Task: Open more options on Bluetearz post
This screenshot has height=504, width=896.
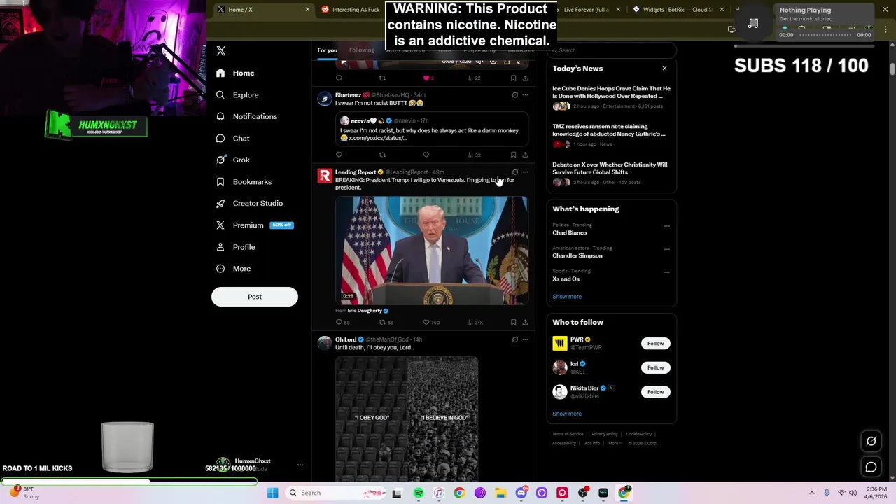Action: (x=525, y=95)
